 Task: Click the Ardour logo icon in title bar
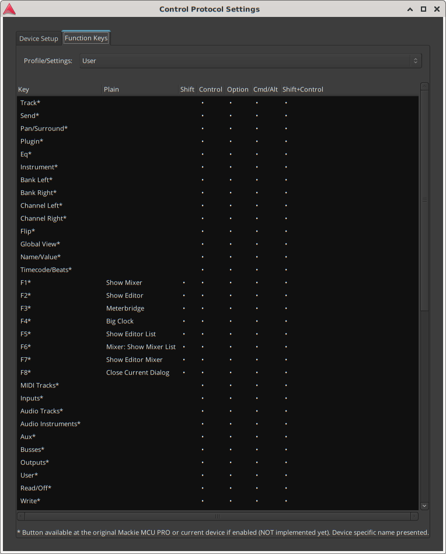pyautogui.click(x=9, y=9)
